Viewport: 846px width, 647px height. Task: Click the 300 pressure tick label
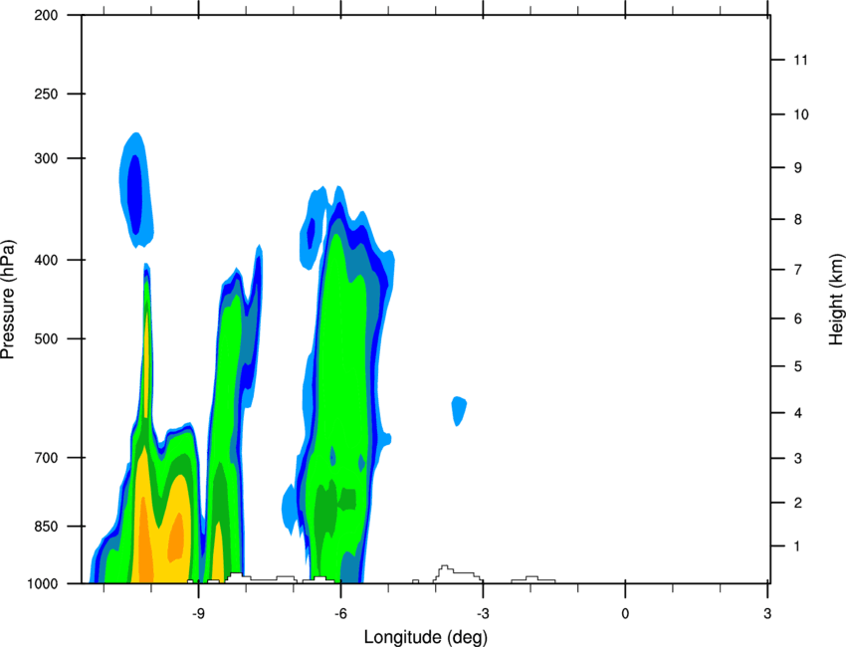[x=46, y=158]
